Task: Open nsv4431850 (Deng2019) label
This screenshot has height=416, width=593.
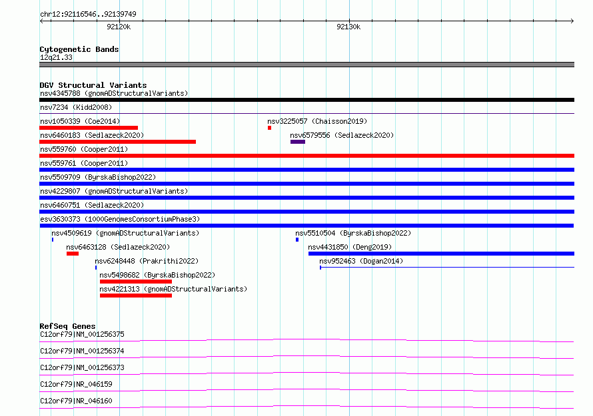Action: [350, 247]
